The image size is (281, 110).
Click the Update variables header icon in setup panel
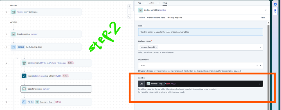tap(141, 10)
